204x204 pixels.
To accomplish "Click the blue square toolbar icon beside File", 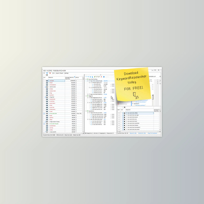I will pyautogui.click(x=47, y=73).
